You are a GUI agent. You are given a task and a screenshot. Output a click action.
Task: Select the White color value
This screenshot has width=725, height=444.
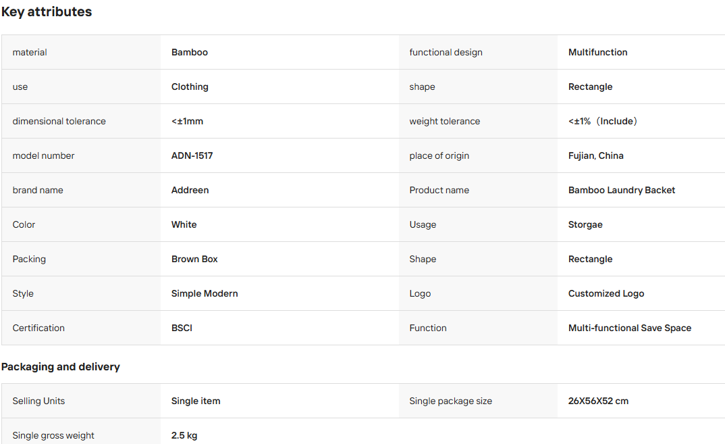click(x=184, y=224)
